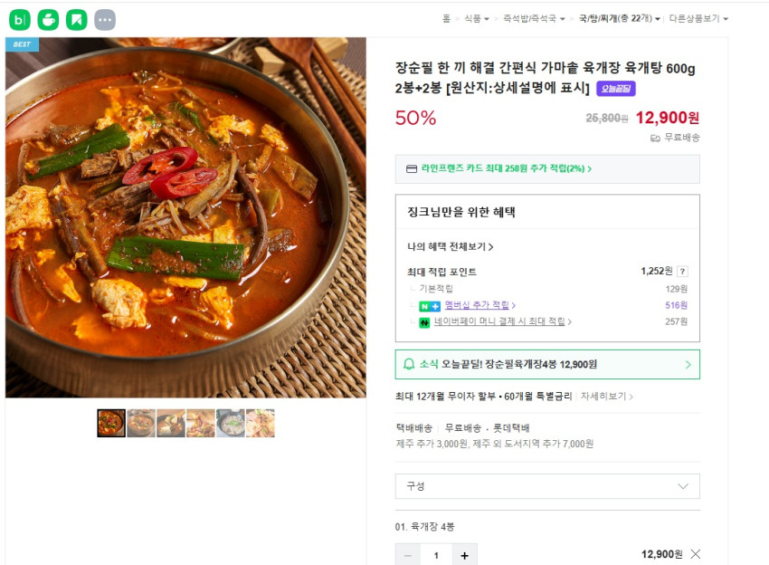Click the card icon beside 라인프렌즈 카드
The image size is (769, 565).
click(411, 167)
